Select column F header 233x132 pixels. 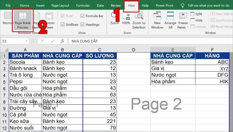pos(212,50)
